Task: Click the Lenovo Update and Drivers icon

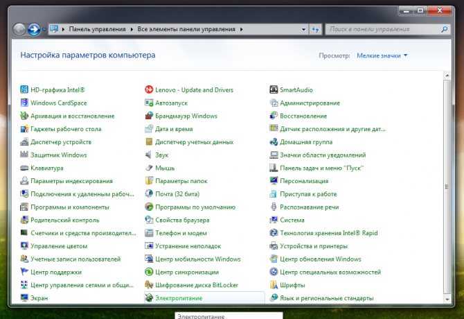Action: click(x=149, y=89)
